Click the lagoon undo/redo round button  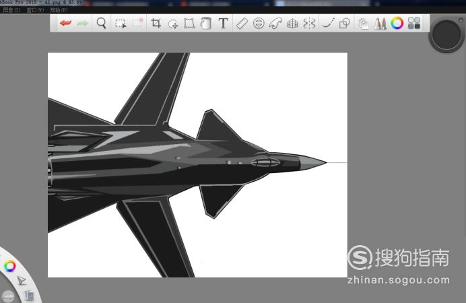7,296
